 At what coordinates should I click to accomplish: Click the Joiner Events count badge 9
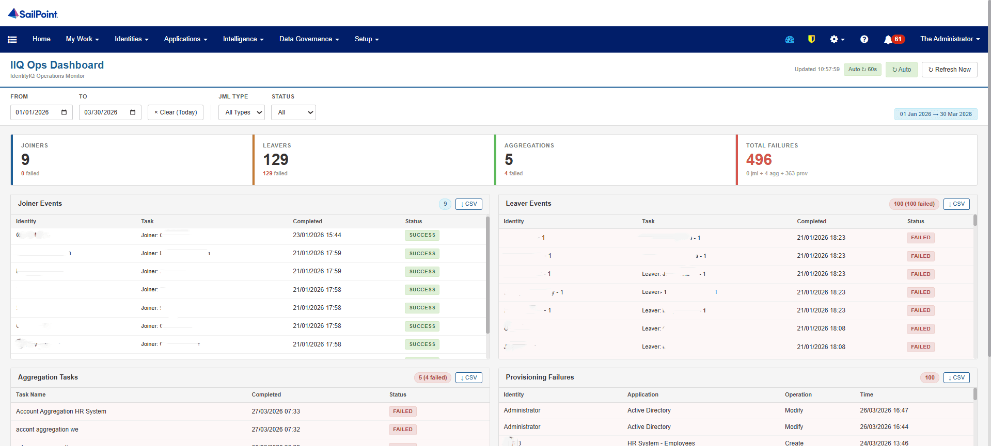coord(445,204)
